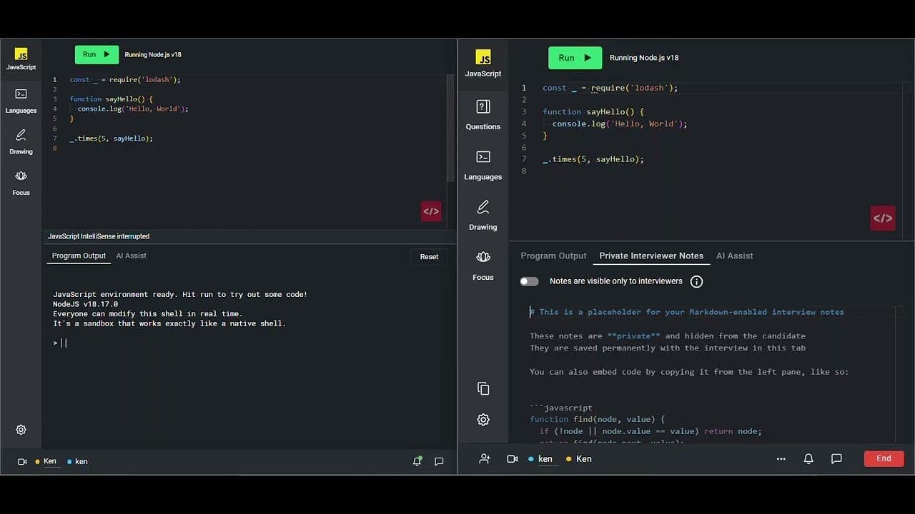Click Reset button in left output panel
This screenshot has height=514, width=915.
pos(429,257)
